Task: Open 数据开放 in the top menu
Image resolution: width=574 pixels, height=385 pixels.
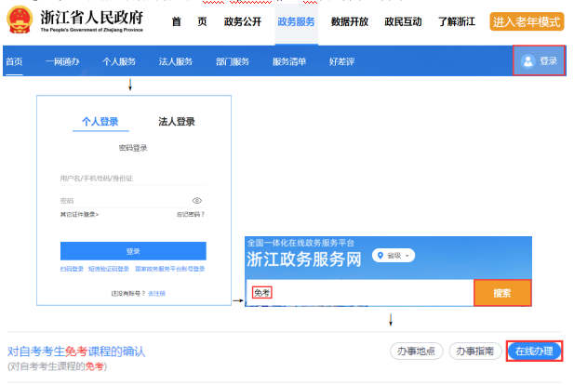Action: 349,21
